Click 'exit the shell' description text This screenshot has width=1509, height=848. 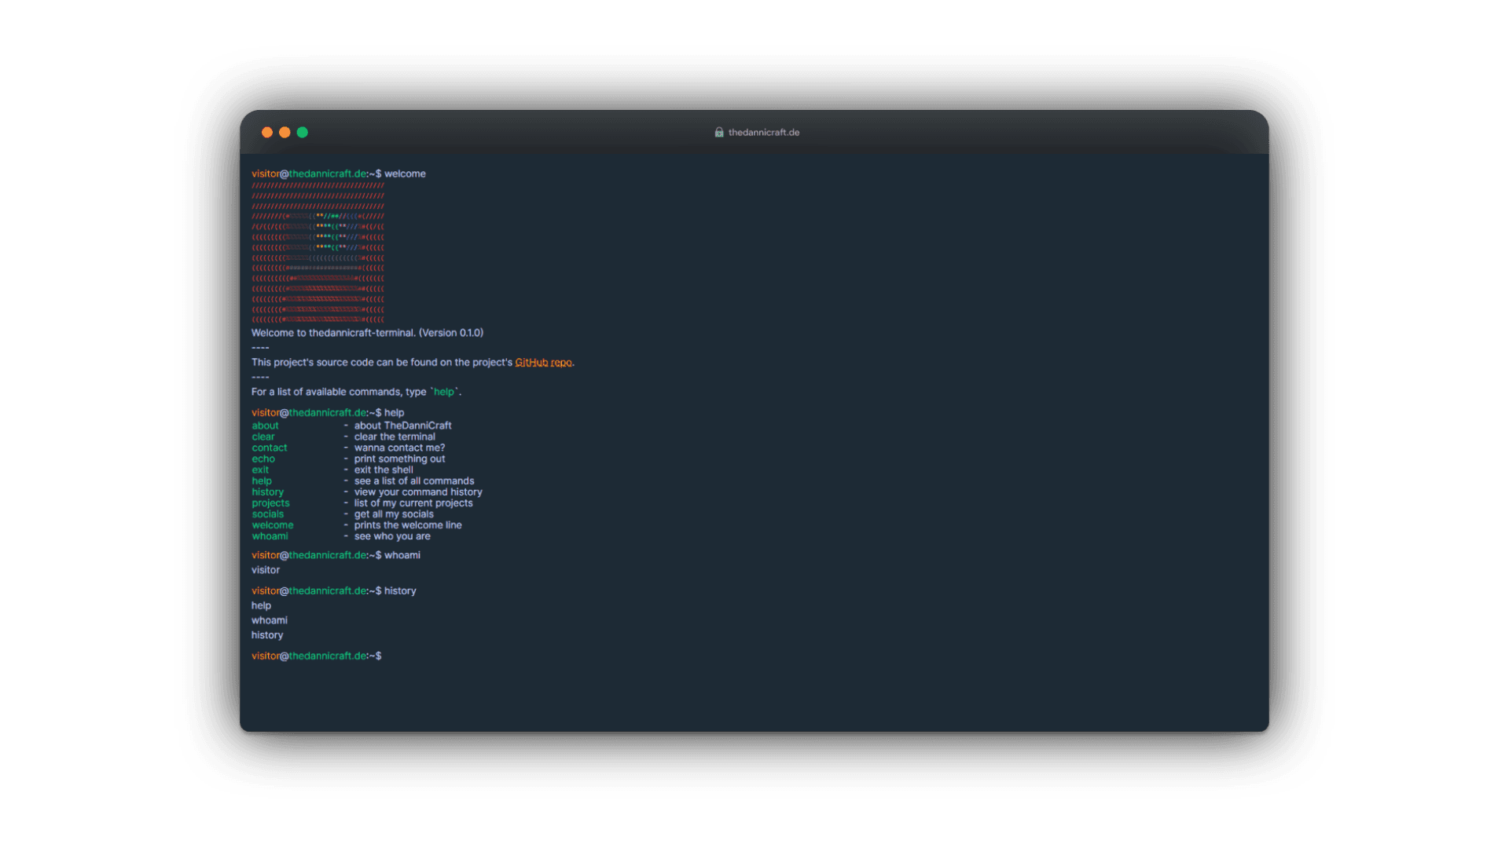coord(384,470)
